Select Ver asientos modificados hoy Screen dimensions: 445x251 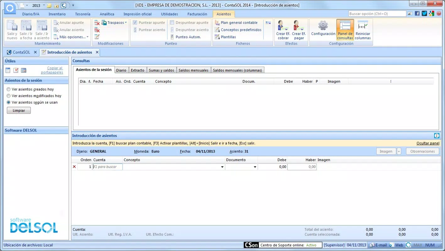[x=8, y=96]
